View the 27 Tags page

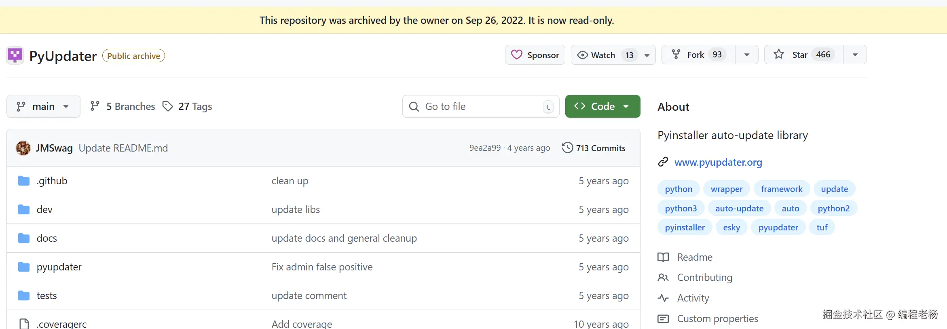pos(188,106)
